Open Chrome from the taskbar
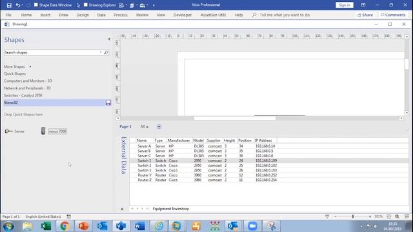 65,226
